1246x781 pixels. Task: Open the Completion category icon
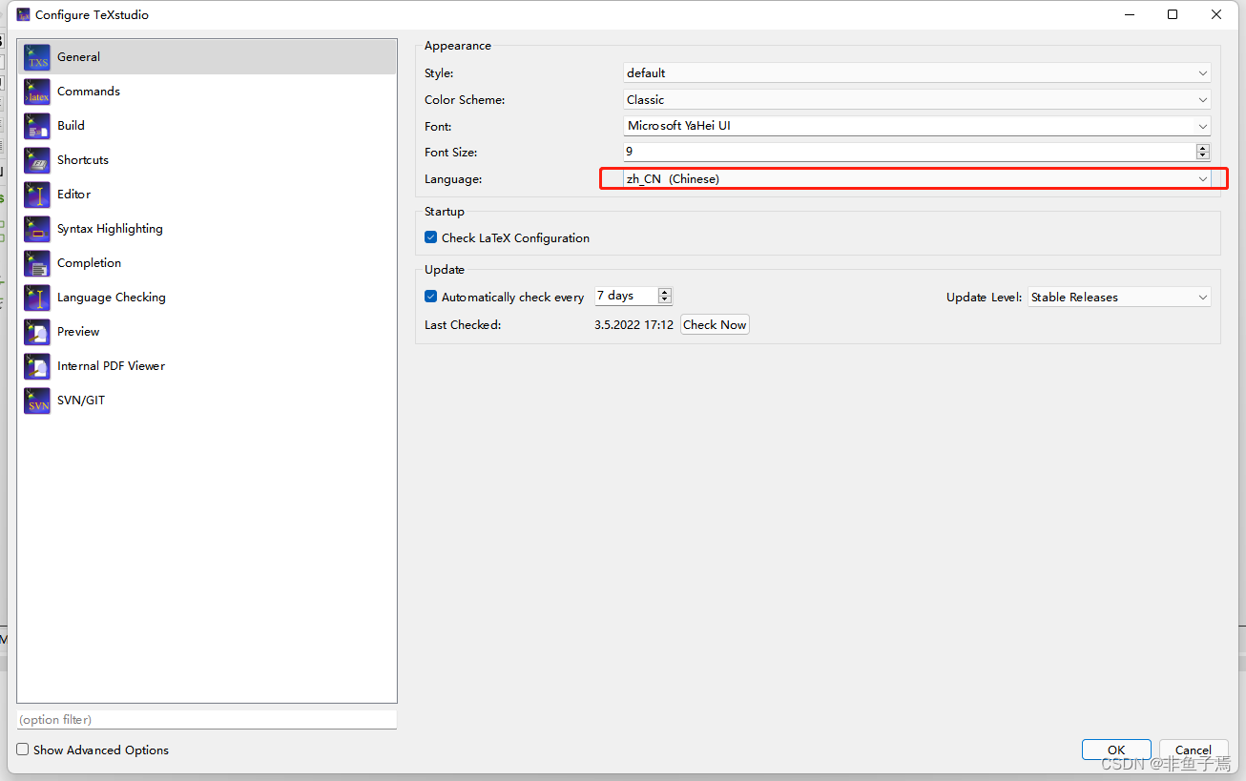(37, 263)
